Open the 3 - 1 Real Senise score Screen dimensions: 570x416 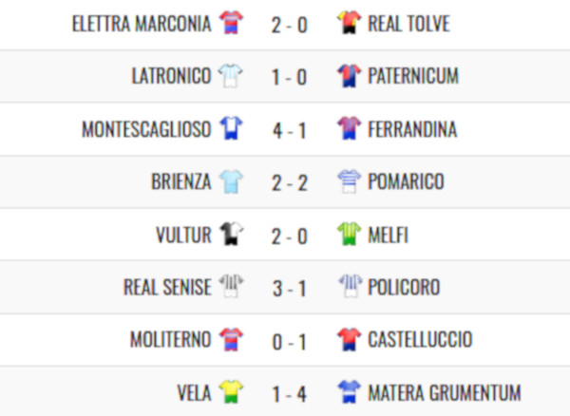point(290,289)
